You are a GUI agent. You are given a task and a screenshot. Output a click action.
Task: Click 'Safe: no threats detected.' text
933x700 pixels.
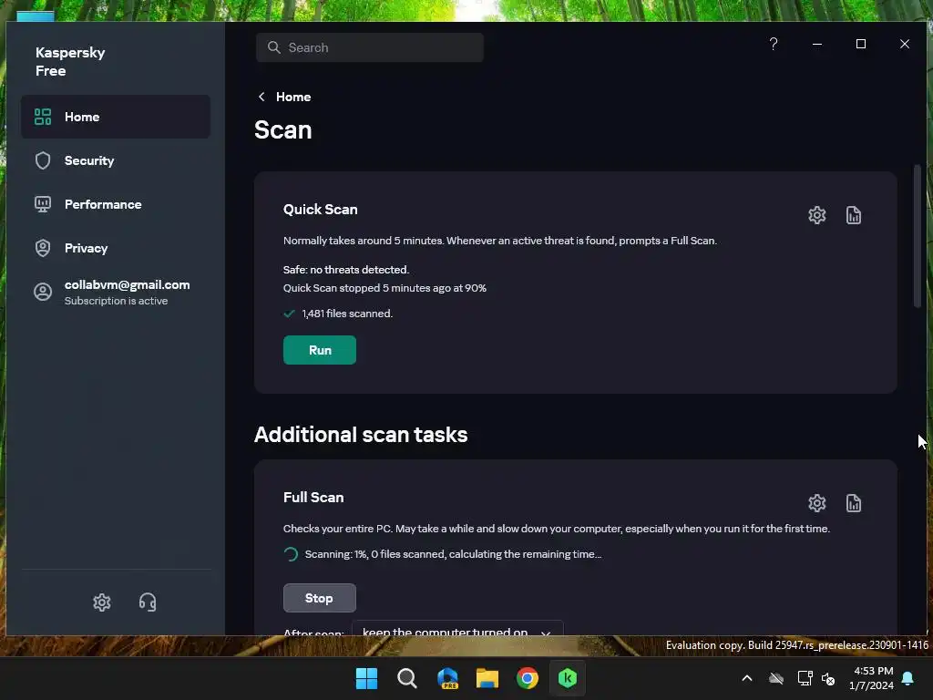coord(346,270)
